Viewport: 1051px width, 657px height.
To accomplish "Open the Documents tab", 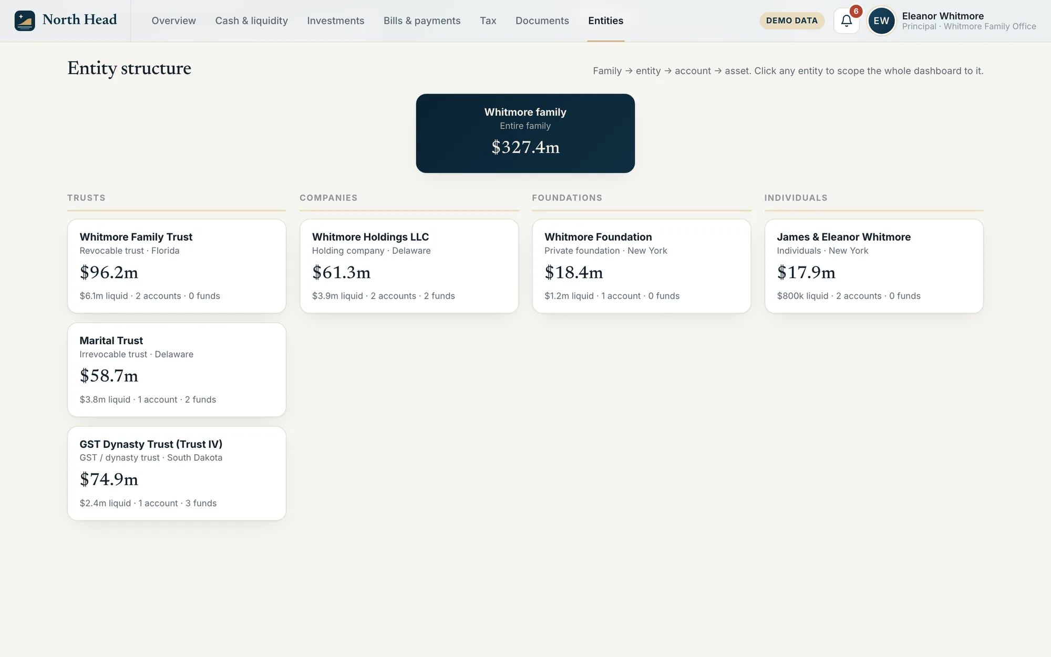I will 542,20.
